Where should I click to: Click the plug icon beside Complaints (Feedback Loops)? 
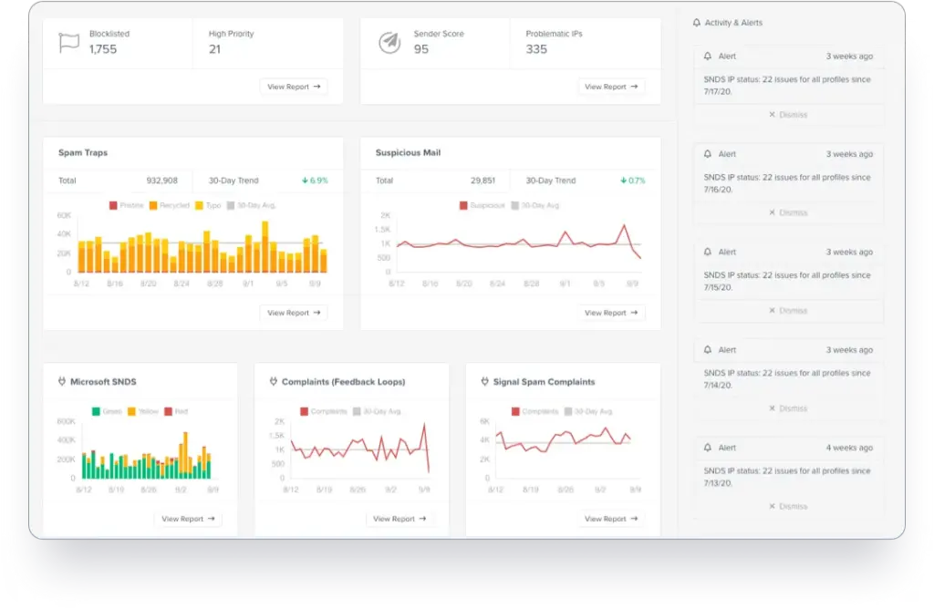[274, 382]
